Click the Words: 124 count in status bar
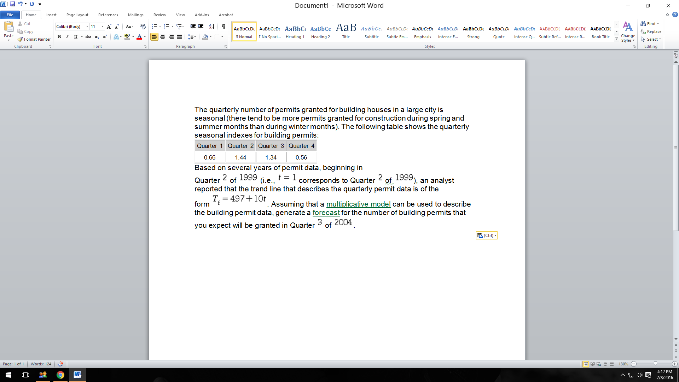 point(41,364)
